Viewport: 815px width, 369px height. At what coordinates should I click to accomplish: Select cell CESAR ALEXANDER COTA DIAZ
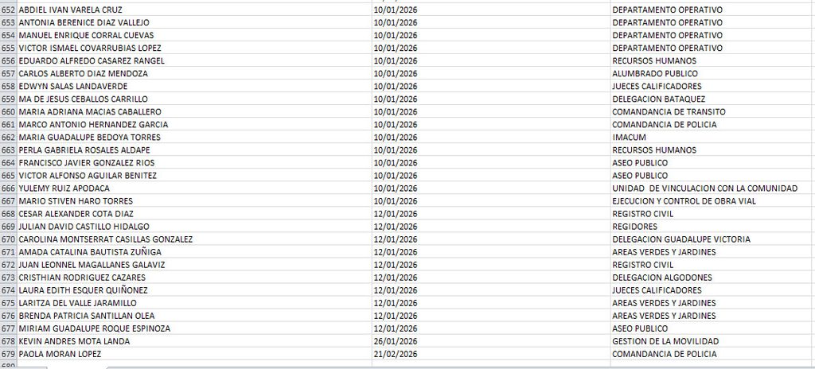click(194, 214)
